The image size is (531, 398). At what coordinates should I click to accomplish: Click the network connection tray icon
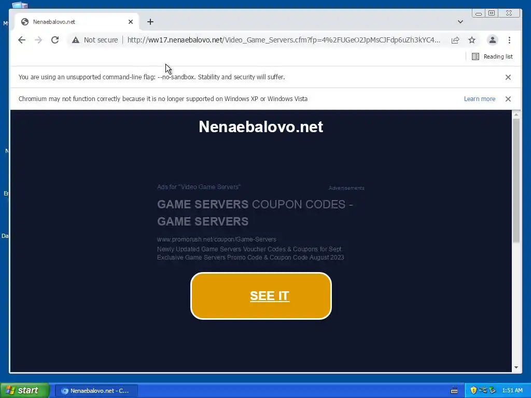483,390
